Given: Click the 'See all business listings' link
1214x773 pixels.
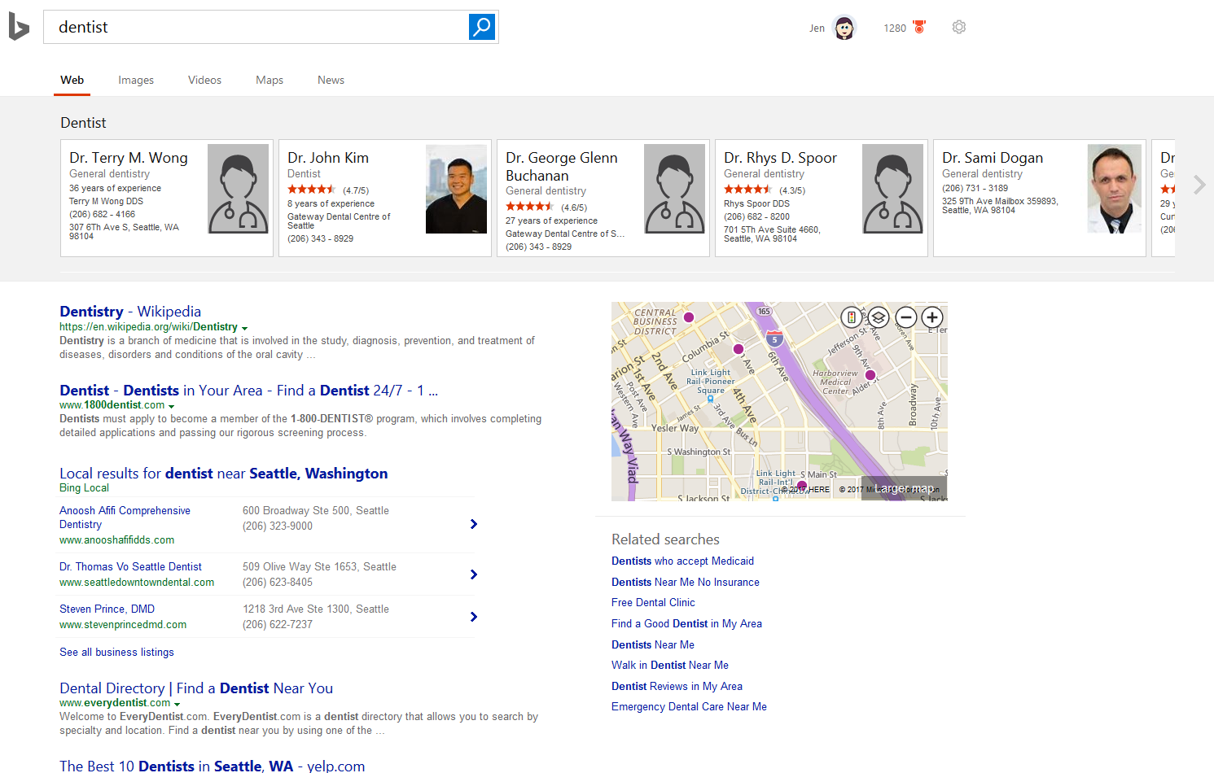Looking at the screenshot, I should [x=116, y=652].
